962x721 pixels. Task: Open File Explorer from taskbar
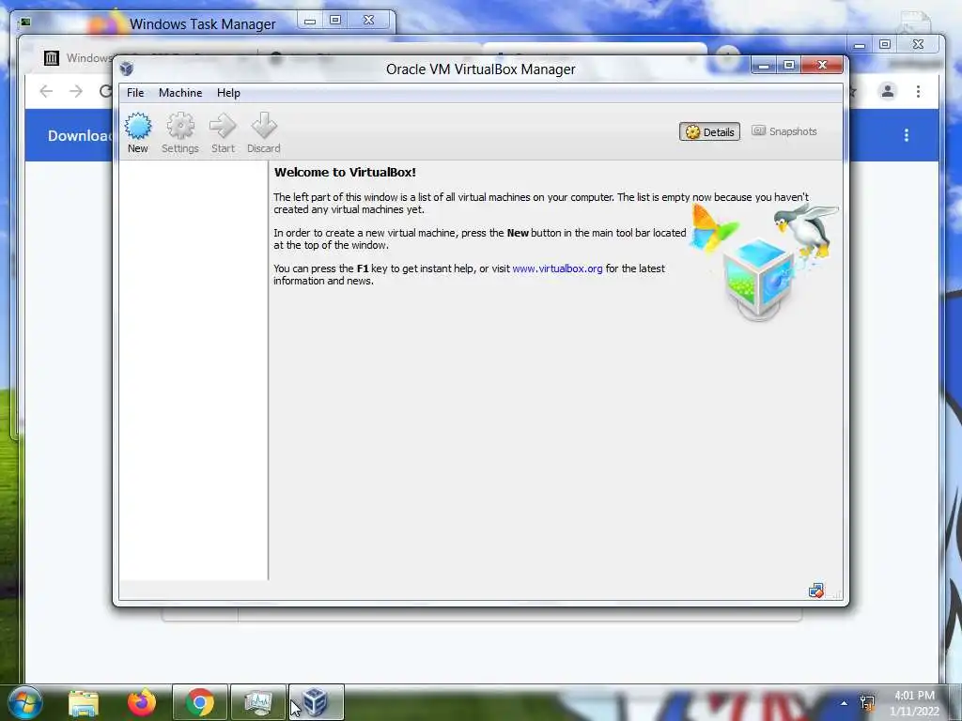(84, 702)
